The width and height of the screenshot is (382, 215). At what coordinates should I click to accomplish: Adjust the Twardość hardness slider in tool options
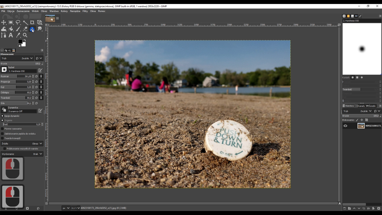17,98
